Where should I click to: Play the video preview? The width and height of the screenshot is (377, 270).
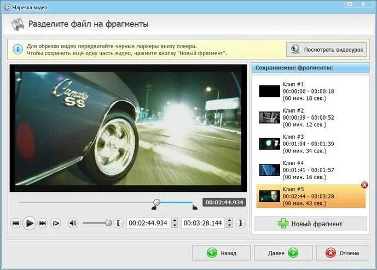tap(30, 223)
